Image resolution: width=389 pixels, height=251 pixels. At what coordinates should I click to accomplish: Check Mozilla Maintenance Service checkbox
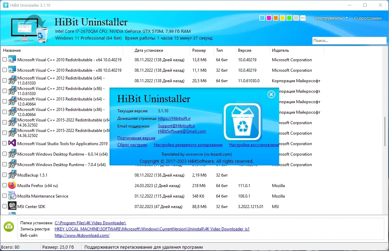(4, 196)
